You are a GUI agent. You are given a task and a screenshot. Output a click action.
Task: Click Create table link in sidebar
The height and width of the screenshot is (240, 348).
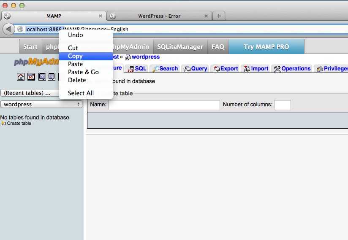point(19,124)
